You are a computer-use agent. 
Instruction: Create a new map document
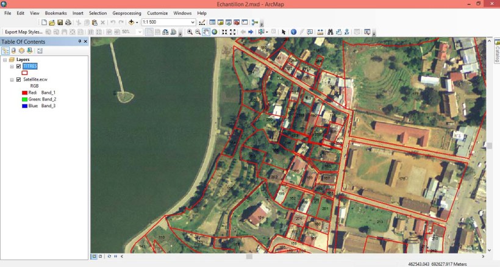click(44, 23)
